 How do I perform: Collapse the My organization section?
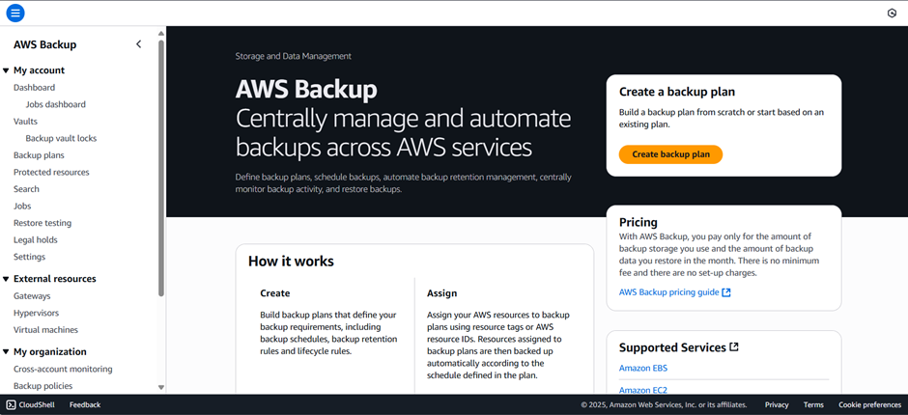pyautogui.click(x=6, y=352)
